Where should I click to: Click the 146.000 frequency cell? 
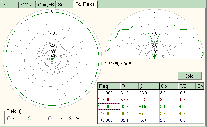tap(109, 106)
